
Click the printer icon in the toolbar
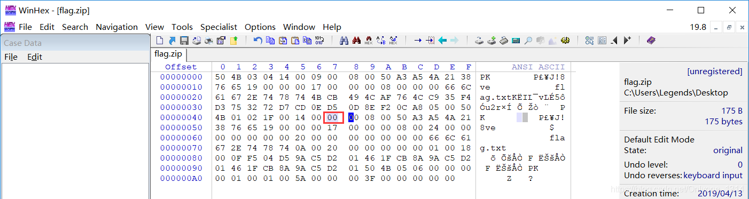coord(208,40)
